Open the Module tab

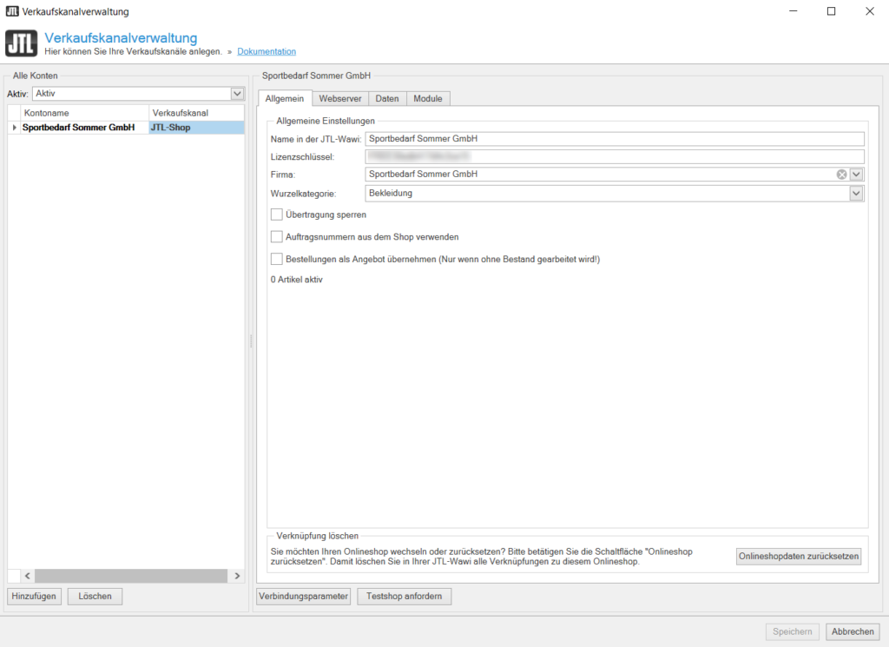pyautogui.click(x=427, y=99)
